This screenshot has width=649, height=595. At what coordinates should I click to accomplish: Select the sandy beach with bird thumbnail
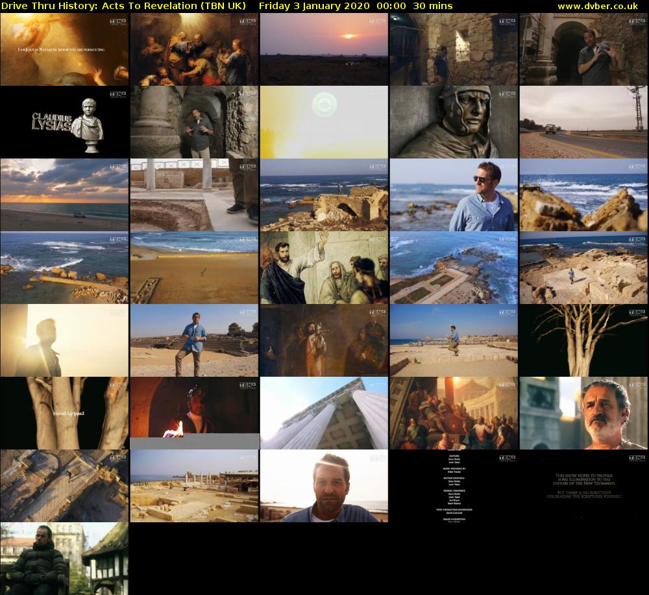(195, 268)
